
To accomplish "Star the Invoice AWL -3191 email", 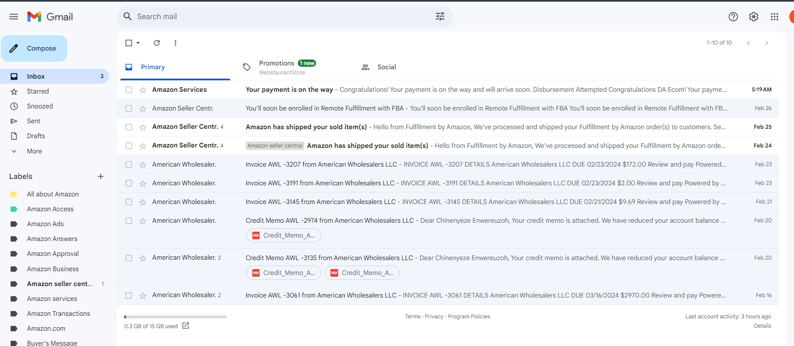I will 143,183.
